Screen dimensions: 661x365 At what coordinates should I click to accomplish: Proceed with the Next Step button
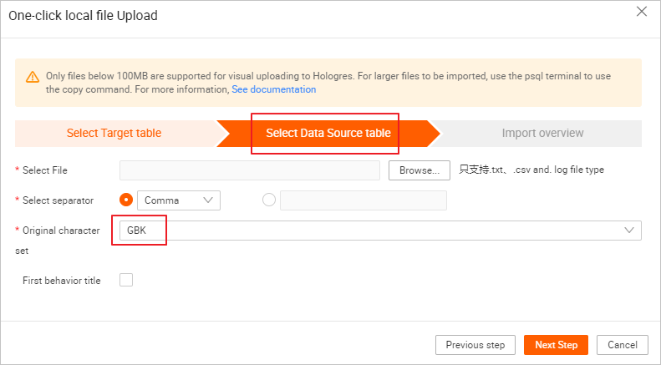[x=556, y=345]
